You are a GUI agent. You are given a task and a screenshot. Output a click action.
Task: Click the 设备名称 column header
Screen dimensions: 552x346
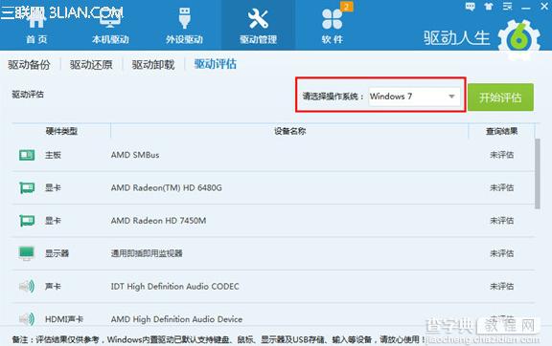pos(289,131)
